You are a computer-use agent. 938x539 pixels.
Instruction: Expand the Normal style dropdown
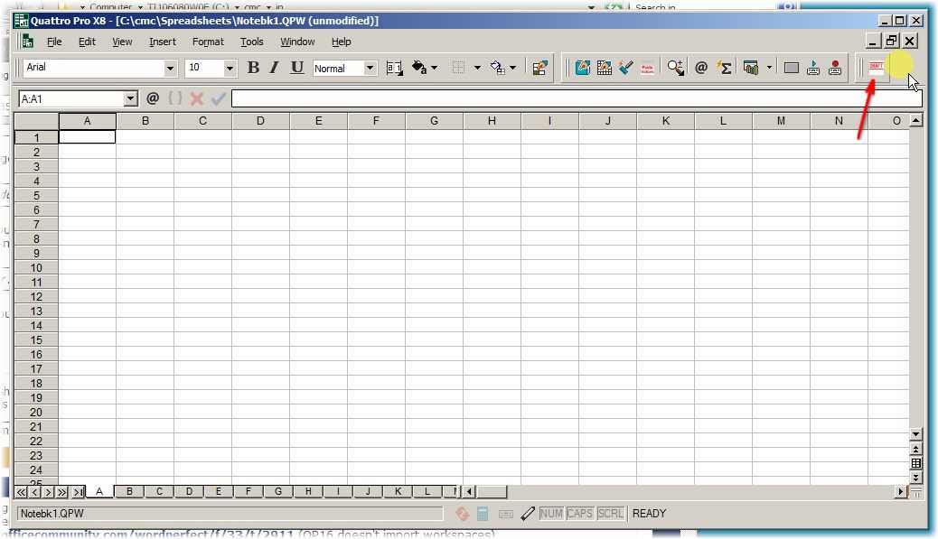[x=370, y=69]
